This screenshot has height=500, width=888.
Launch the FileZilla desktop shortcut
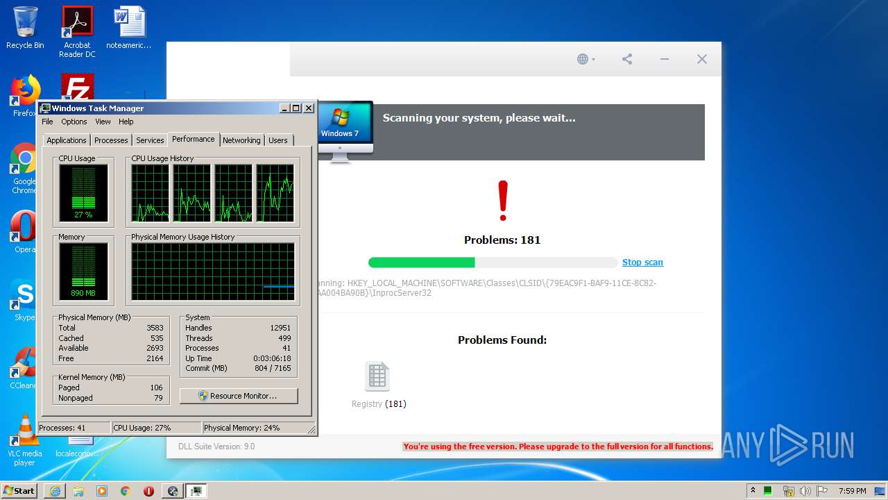[x=77, y=87]
